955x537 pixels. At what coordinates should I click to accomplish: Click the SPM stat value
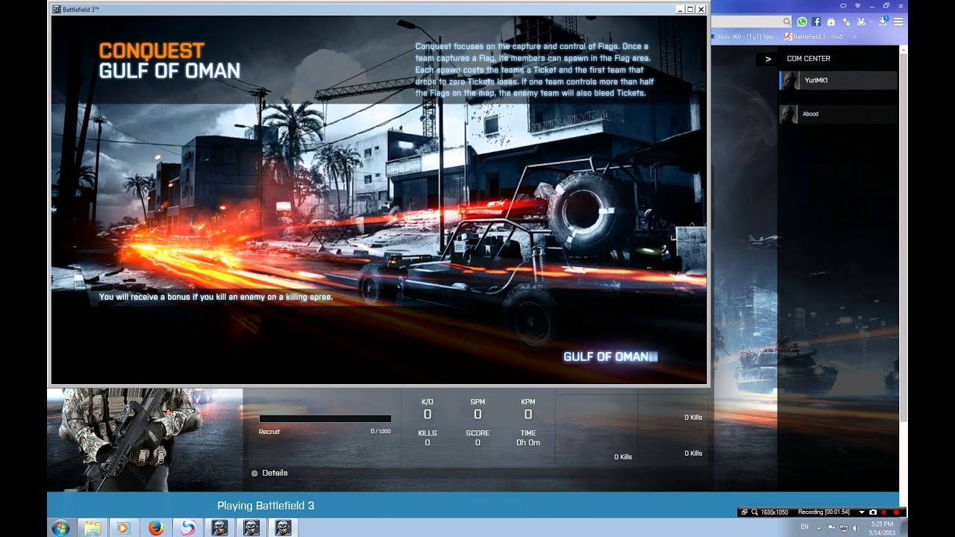coord(477,414)
